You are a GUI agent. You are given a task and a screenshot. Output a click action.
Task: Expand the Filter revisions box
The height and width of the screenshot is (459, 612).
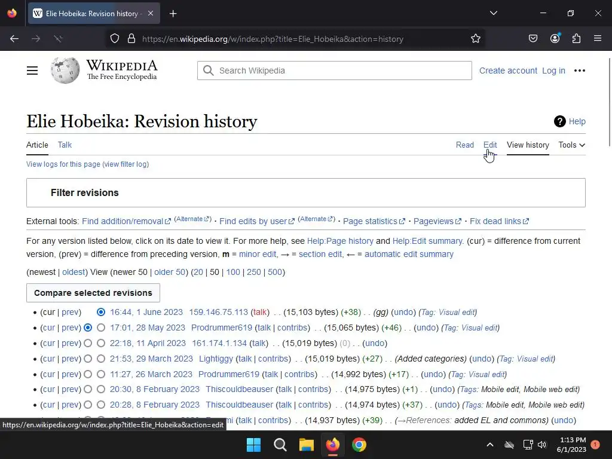(x=305, y=193)
